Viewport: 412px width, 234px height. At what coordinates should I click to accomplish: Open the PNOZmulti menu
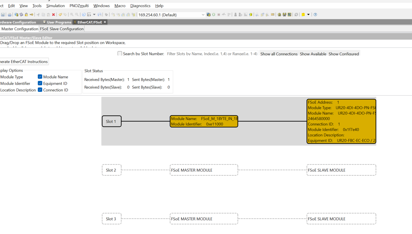pyautogui.click(x=79, y=6)
